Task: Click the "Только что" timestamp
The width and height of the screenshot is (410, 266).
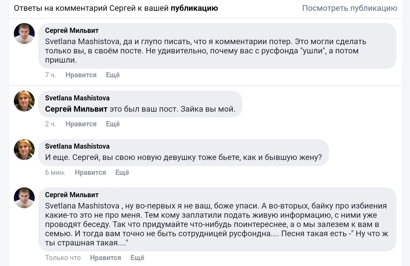Action: pos(63,258)
